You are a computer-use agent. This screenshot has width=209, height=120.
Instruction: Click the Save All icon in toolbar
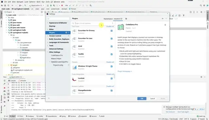5,6
